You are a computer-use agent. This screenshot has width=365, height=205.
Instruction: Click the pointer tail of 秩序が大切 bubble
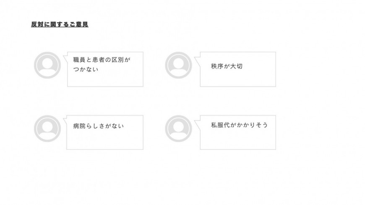(x=198, y=61)
